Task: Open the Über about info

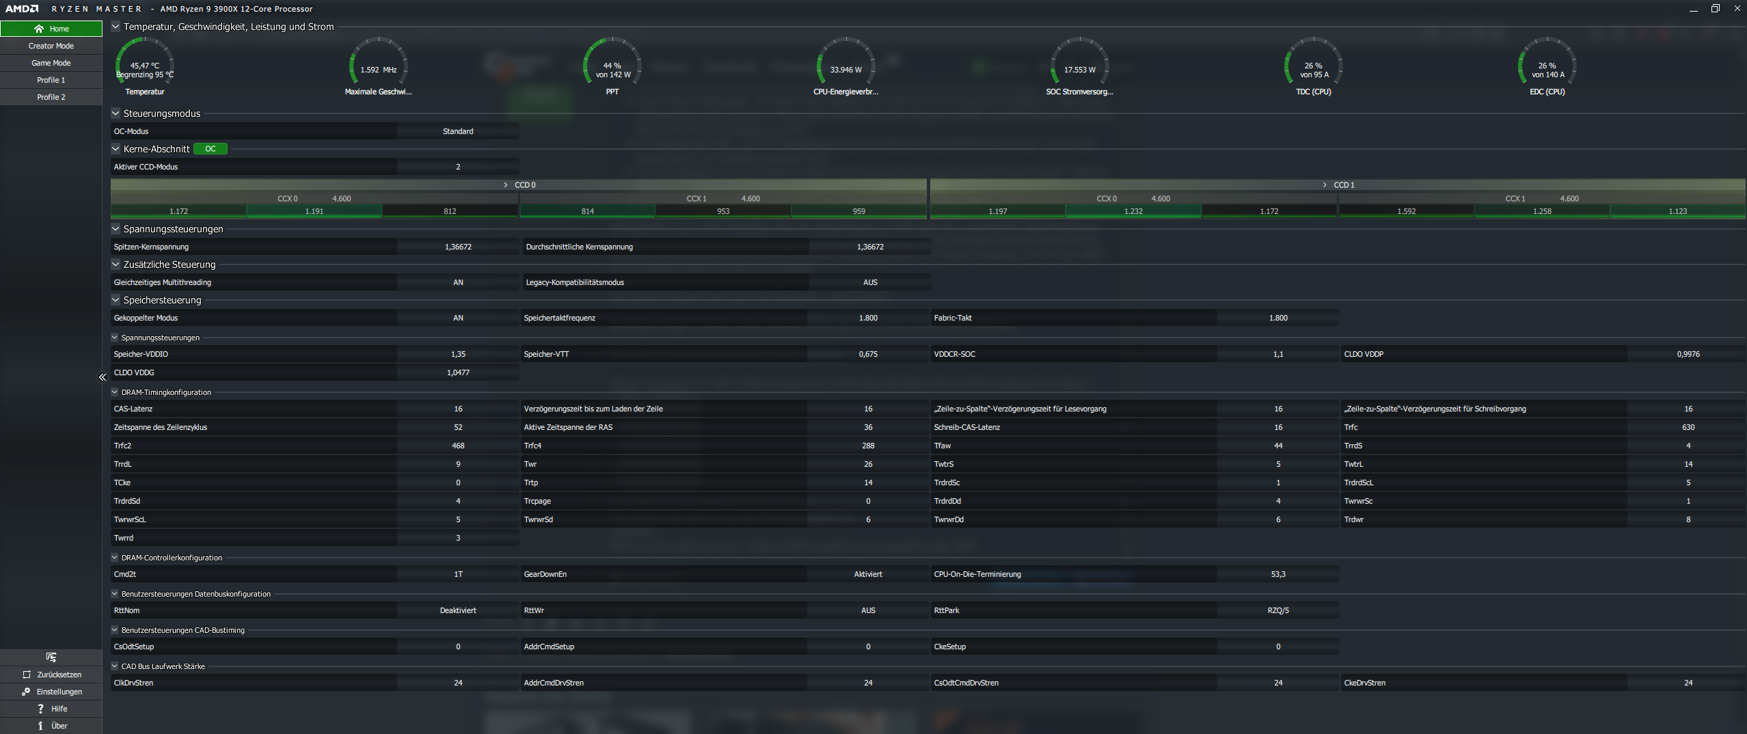Action: click(x=51, y=726)
